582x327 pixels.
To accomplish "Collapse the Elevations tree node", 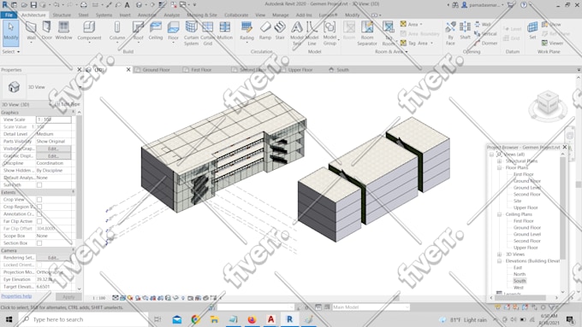I will coord(499,261).
